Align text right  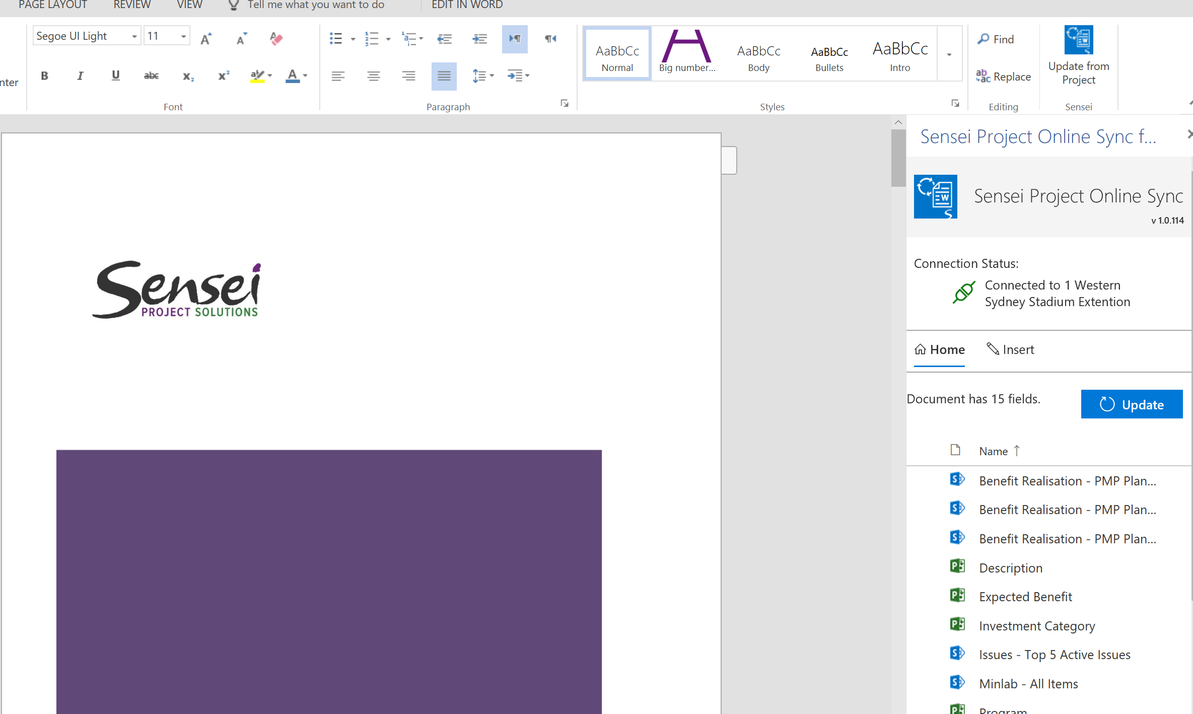[x=409, y=76]
